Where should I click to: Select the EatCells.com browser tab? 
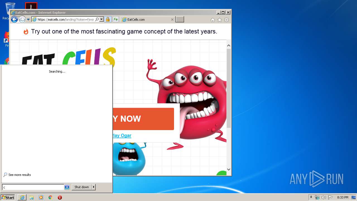tap(148, 20)
